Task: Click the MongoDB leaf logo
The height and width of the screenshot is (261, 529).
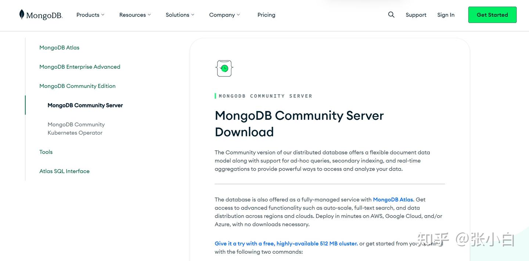Action: pos(22,14)
